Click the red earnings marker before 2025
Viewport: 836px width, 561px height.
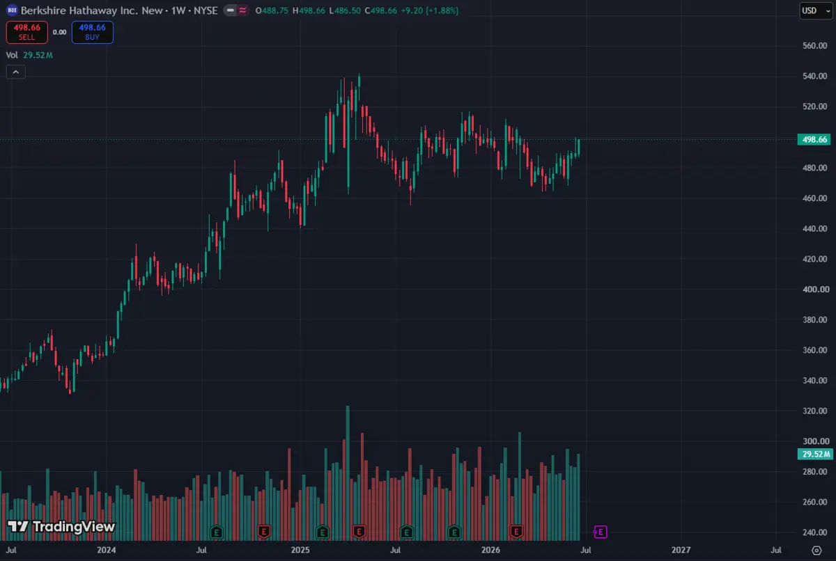(264, 532)
